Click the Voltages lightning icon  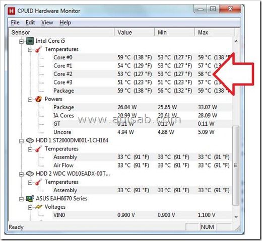point(38,207)
